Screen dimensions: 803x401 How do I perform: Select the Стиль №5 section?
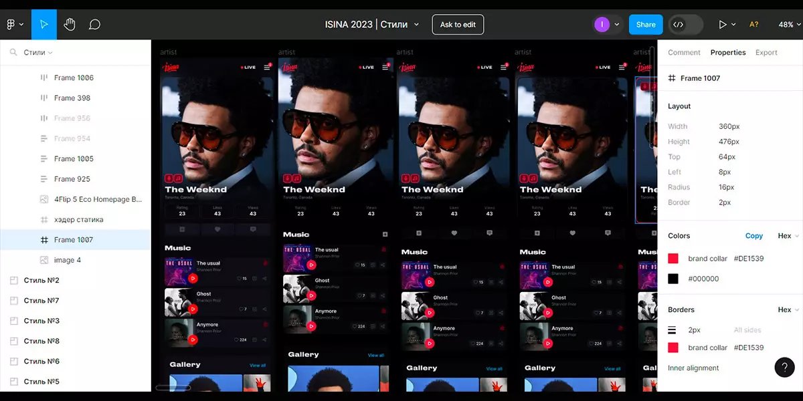pos(75,382)
